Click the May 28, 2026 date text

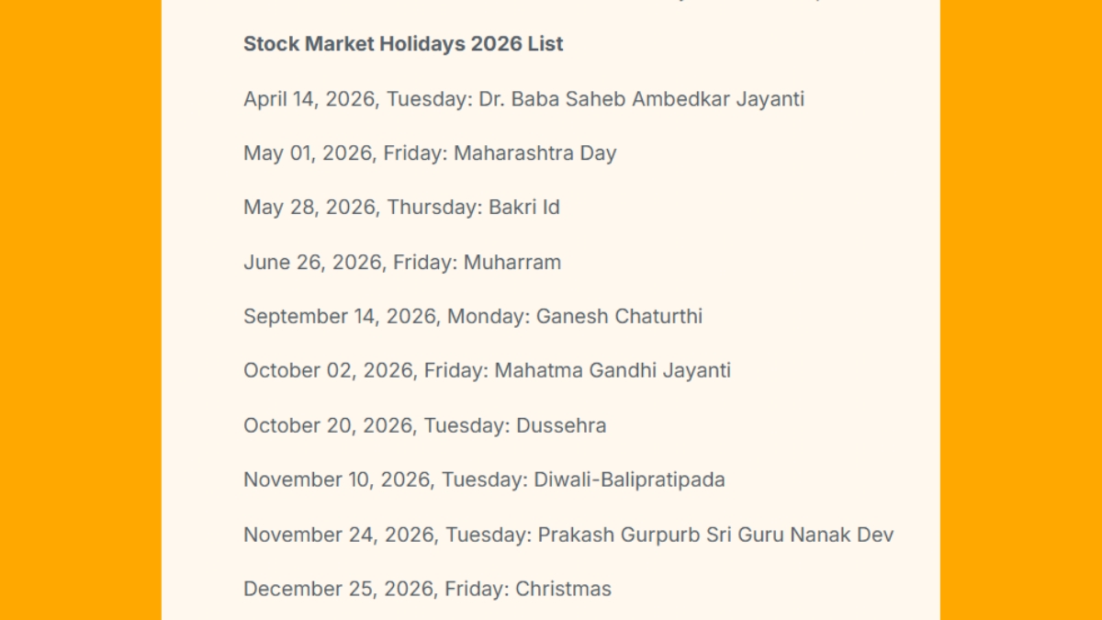(309, 208)
